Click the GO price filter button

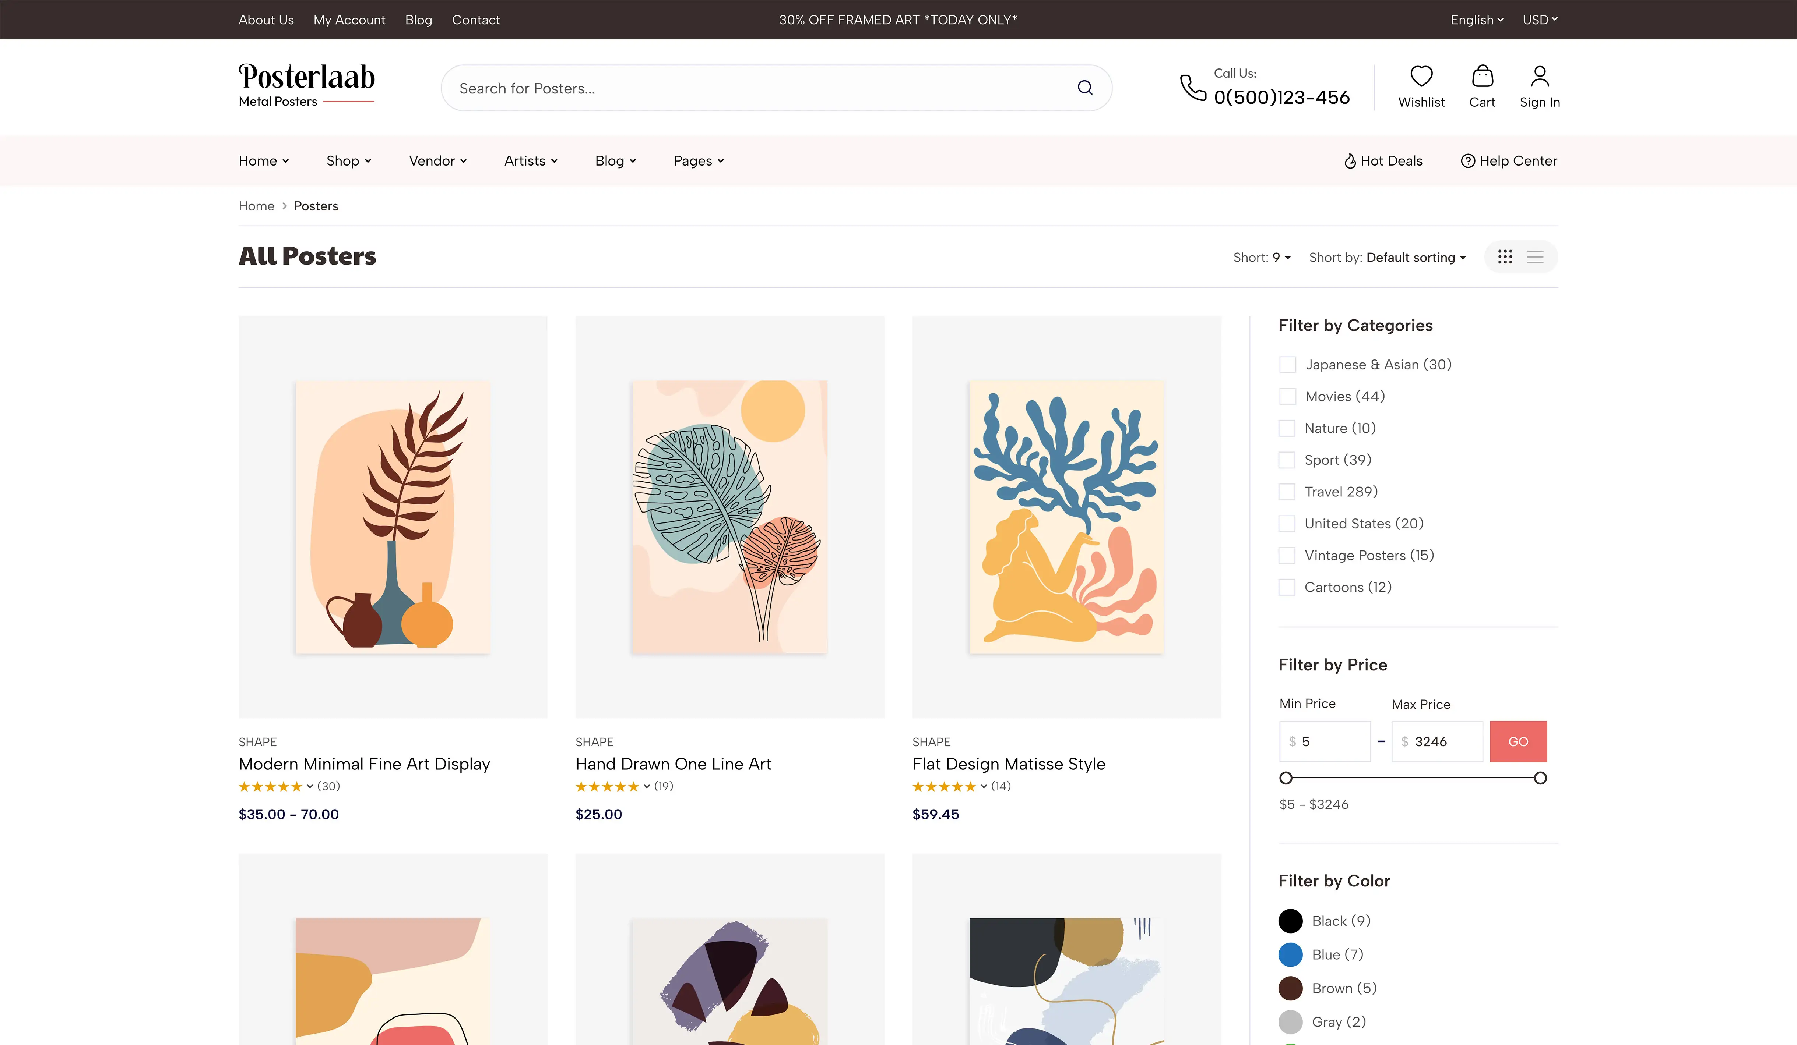1518,741
